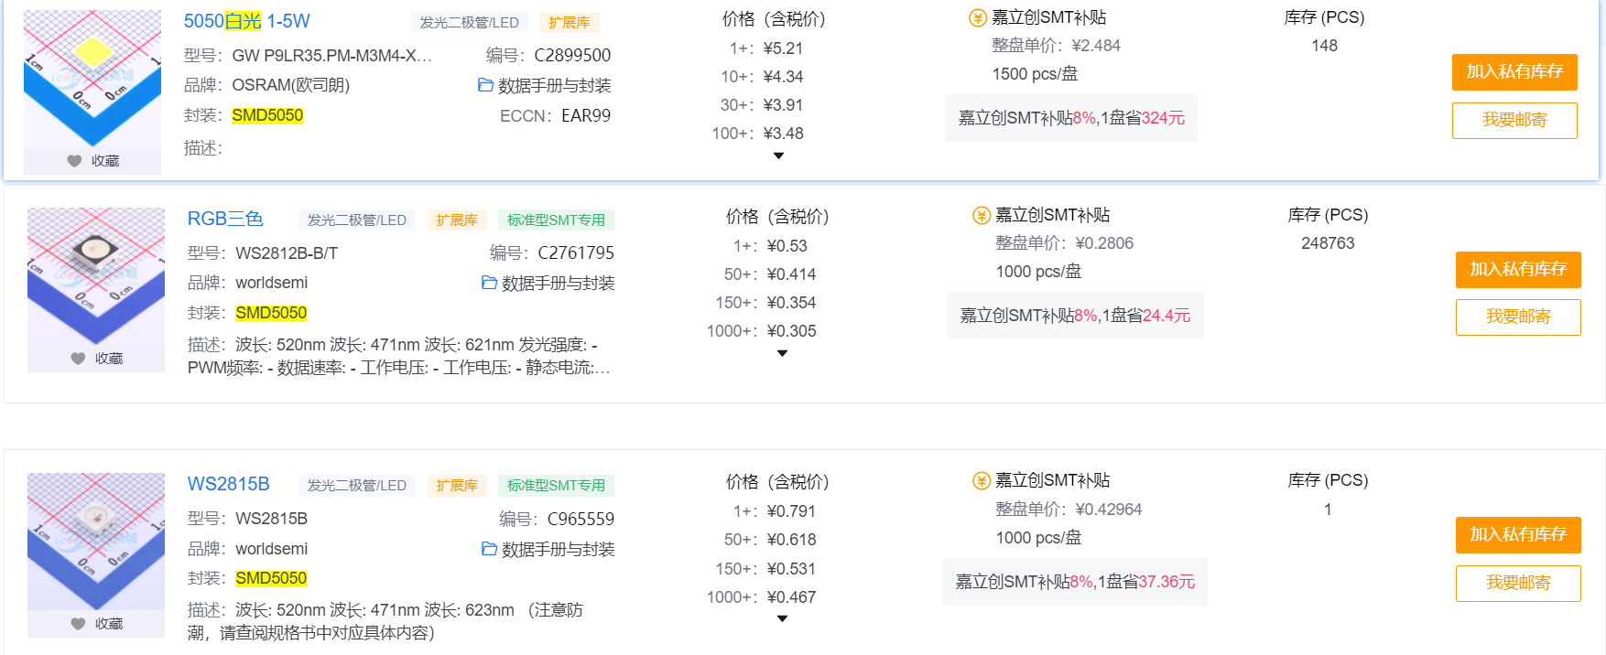Viewport: 1606px width, 655px height.
Task: Click 我要邮寄 for the RGB三色 product
Action: (x=1518, y=317)
